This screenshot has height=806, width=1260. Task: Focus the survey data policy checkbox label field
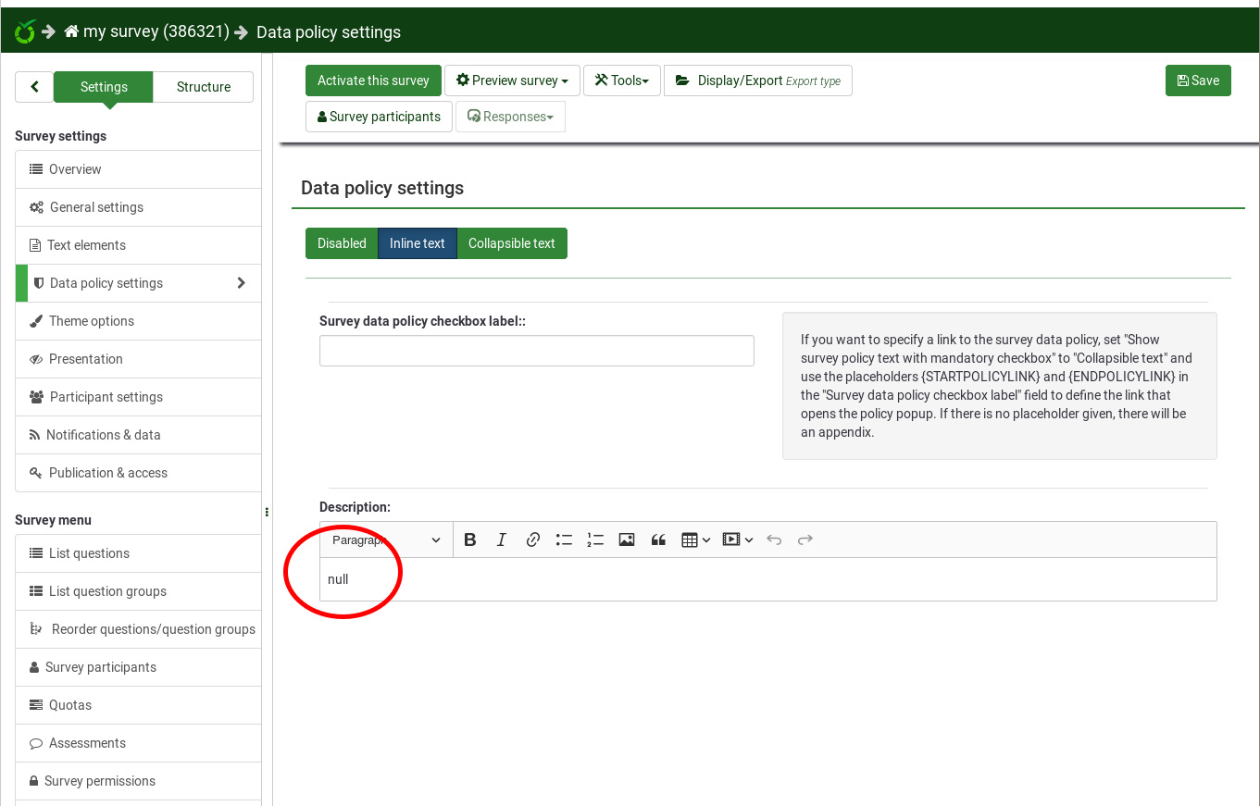pyautogui.click(x=536, y=351)
